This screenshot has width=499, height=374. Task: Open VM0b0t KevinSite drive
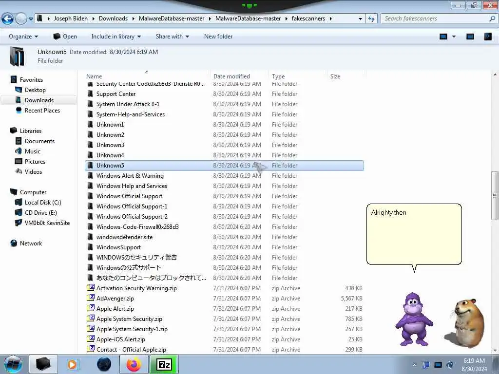47,223
